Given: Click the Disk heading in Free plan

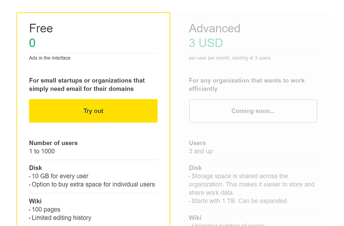Looking at the screenshot, I should [35, 168].
